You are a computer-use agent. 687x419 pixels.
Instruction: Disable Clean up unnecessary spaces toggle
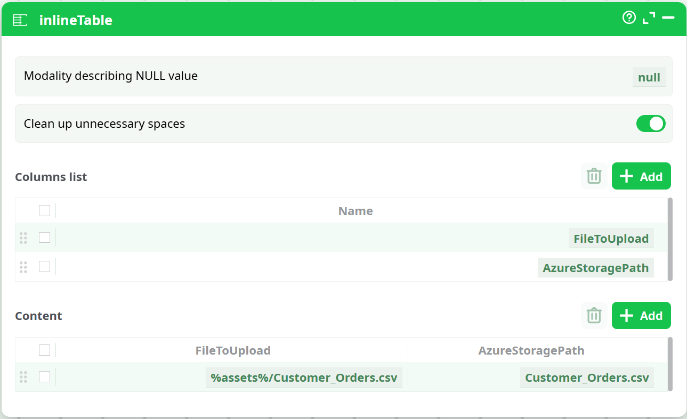651,124
